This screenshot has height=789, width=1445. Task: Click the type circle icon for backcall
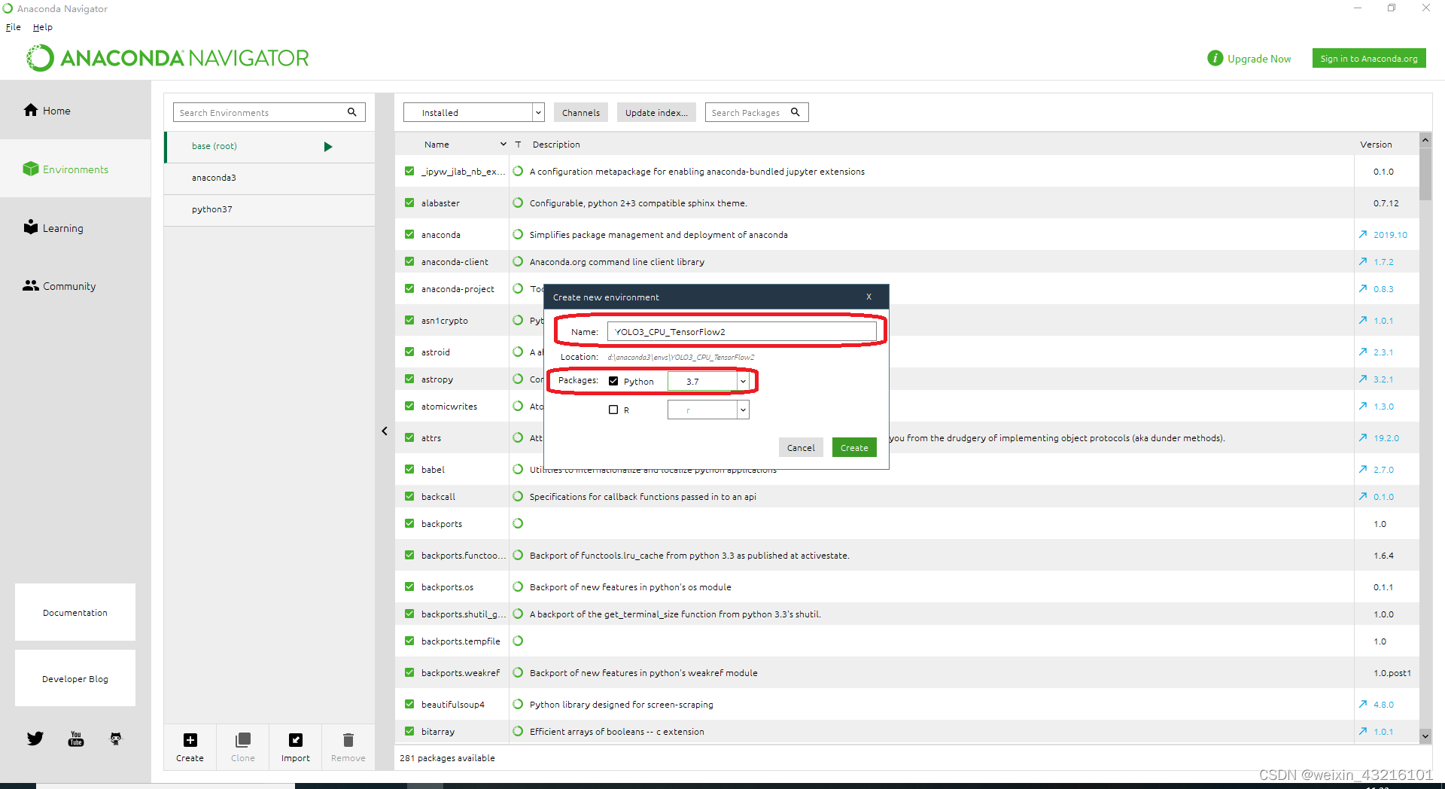[518, 496]
